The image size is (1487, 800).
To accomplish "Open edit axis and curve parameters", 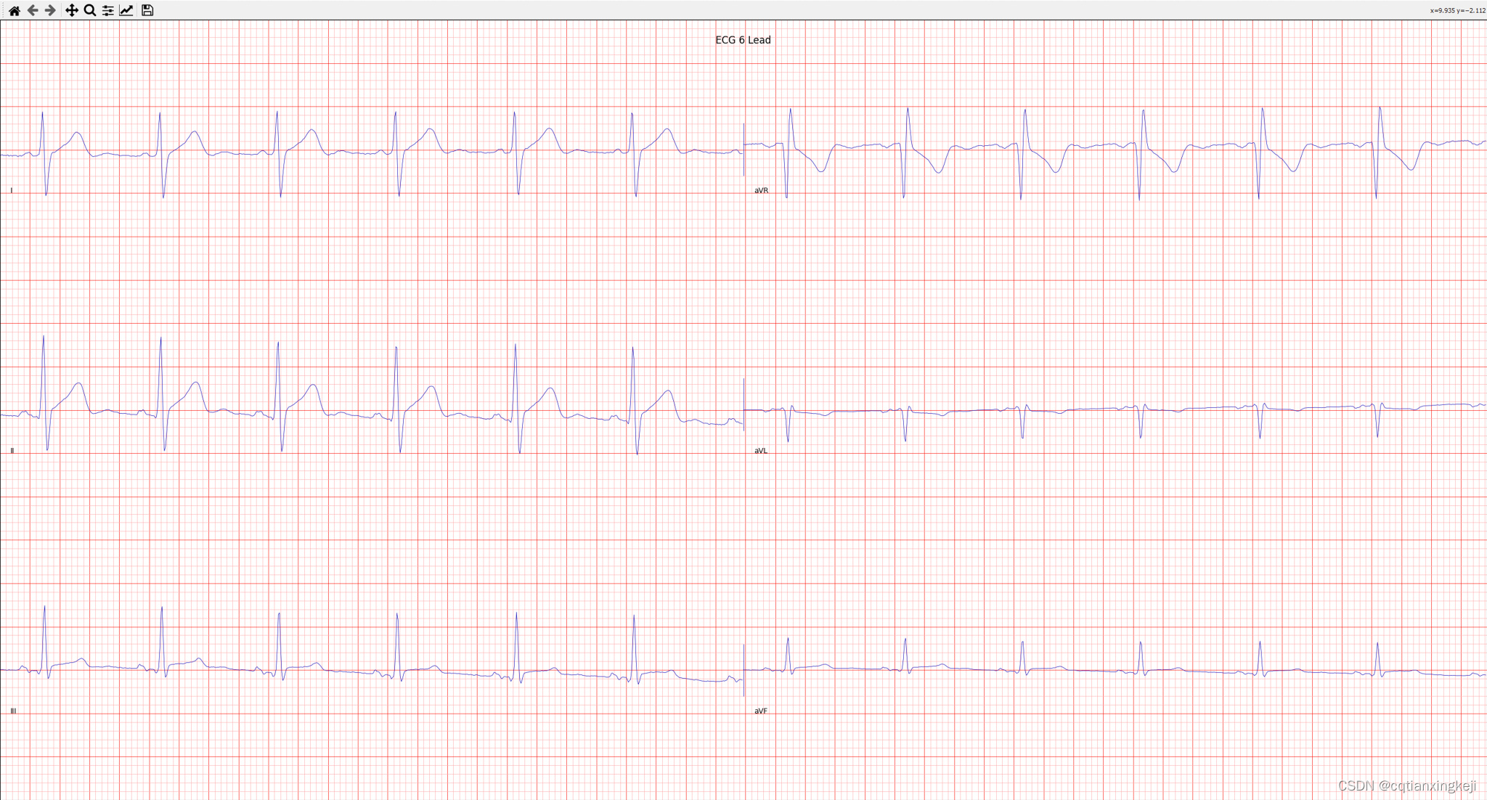I will click(126, 10).
